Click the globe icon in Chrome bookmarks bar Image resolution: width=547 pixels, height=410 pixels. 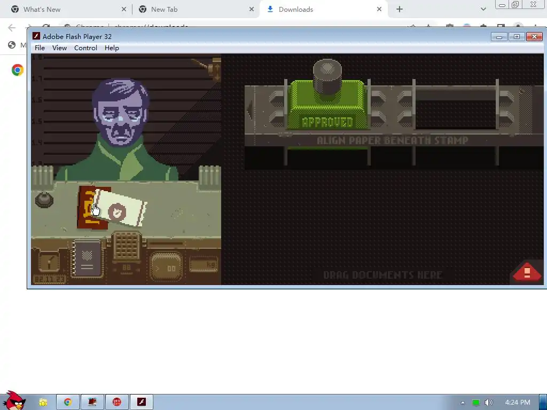(12, 45)
